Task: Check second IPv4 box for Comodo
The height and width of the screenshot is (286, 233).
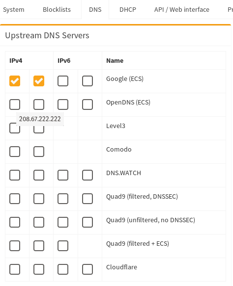Action: 39,152
